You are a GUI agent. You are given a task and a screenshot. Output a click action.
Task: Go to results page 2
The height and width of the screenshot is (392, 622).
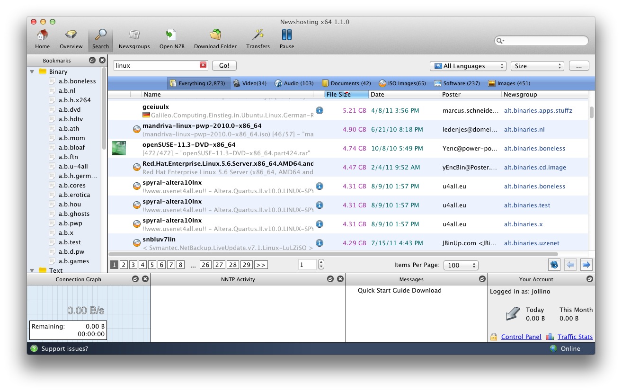point(124,265)
